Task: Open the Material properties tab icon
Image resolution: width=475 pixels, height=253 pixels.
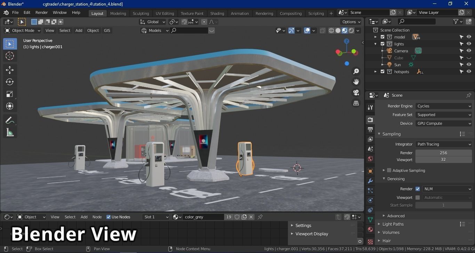Action: (370, 229)
